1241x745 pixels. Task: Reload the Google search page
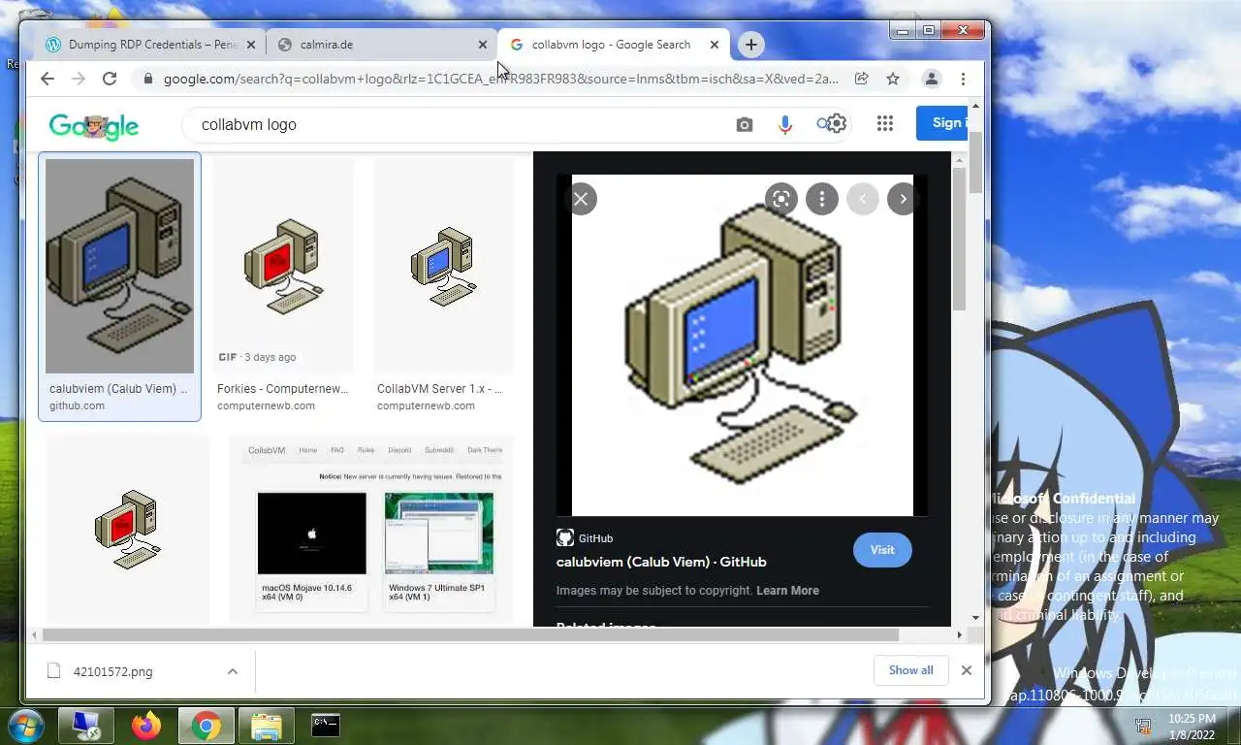pyautogui.click(x=110, y=79)
